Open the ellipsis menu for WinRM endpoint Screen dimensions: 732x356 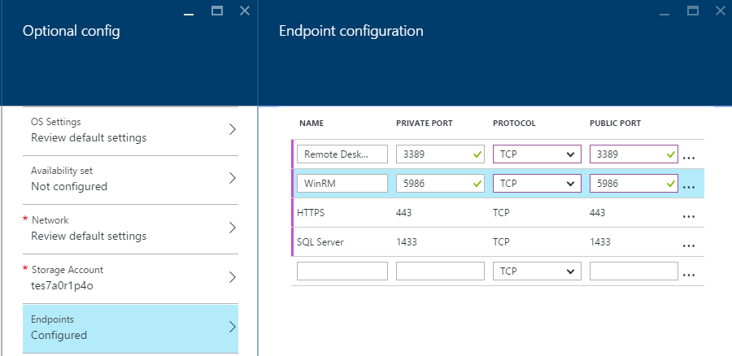689,186
